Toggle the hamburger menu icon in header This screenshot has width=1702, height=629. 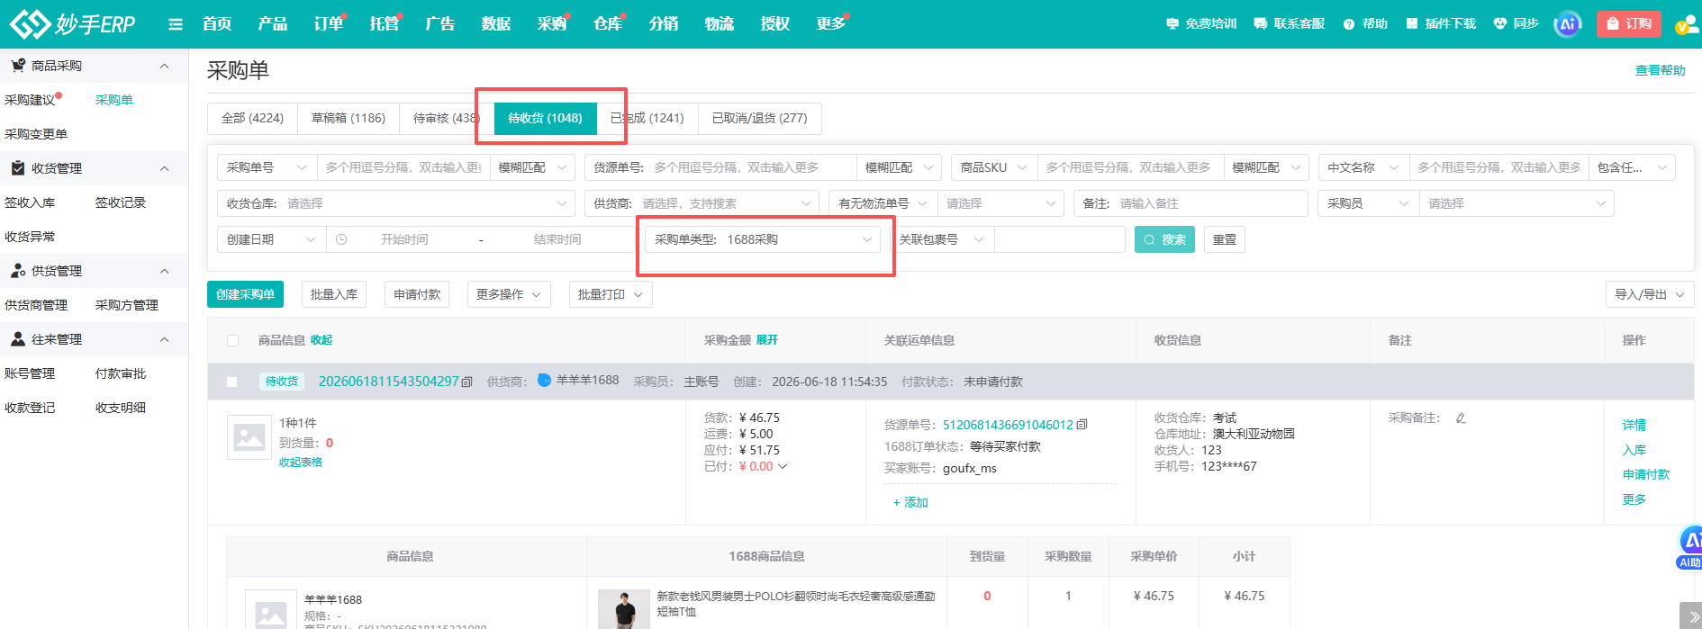[176, 24]
